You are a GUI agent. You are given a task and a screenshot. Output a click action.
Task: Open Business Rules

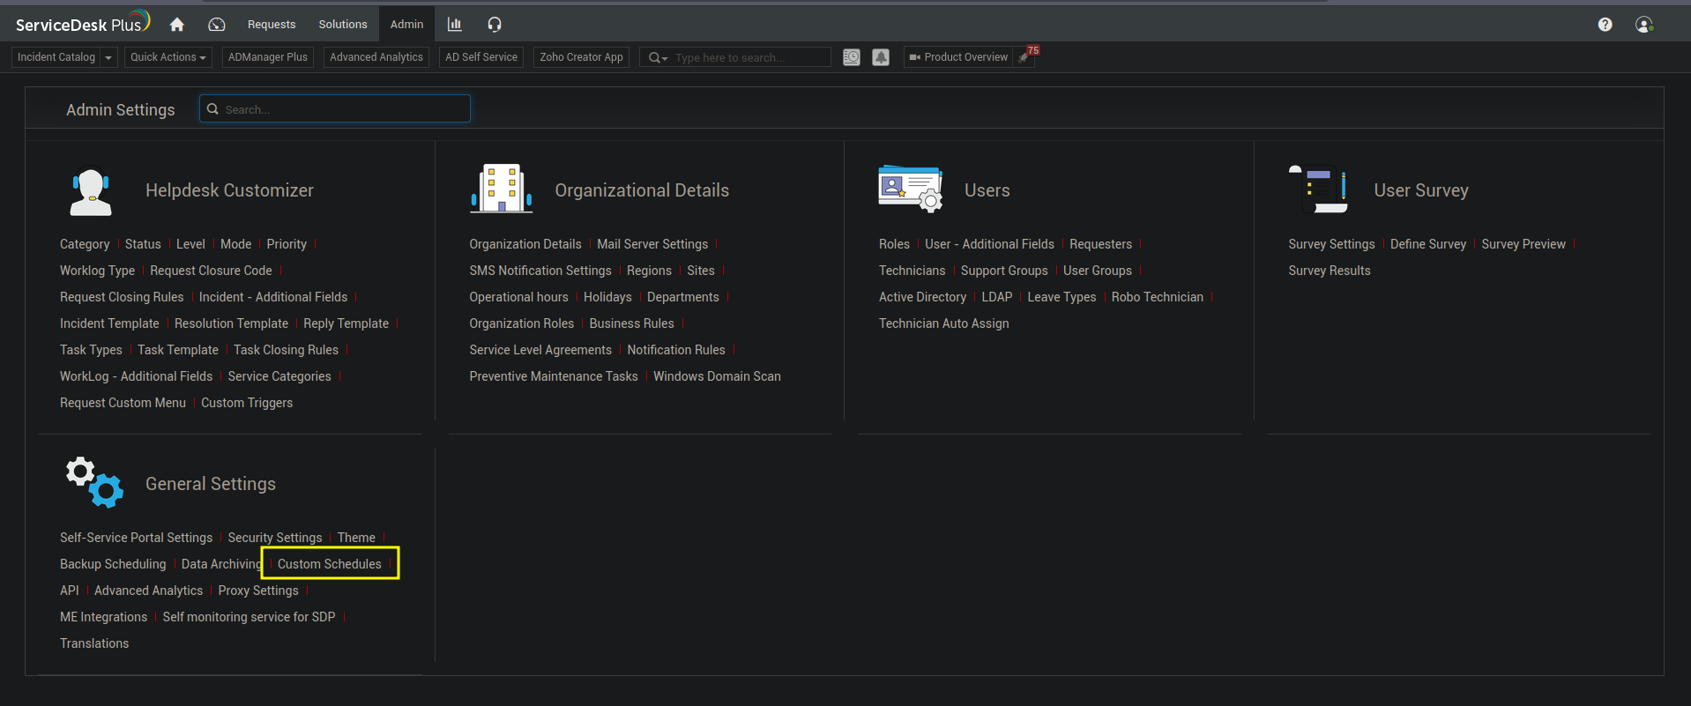(x=631, y=323)
